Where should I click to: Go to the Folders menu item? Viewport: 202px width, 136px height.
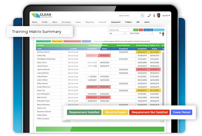(128, 22)
